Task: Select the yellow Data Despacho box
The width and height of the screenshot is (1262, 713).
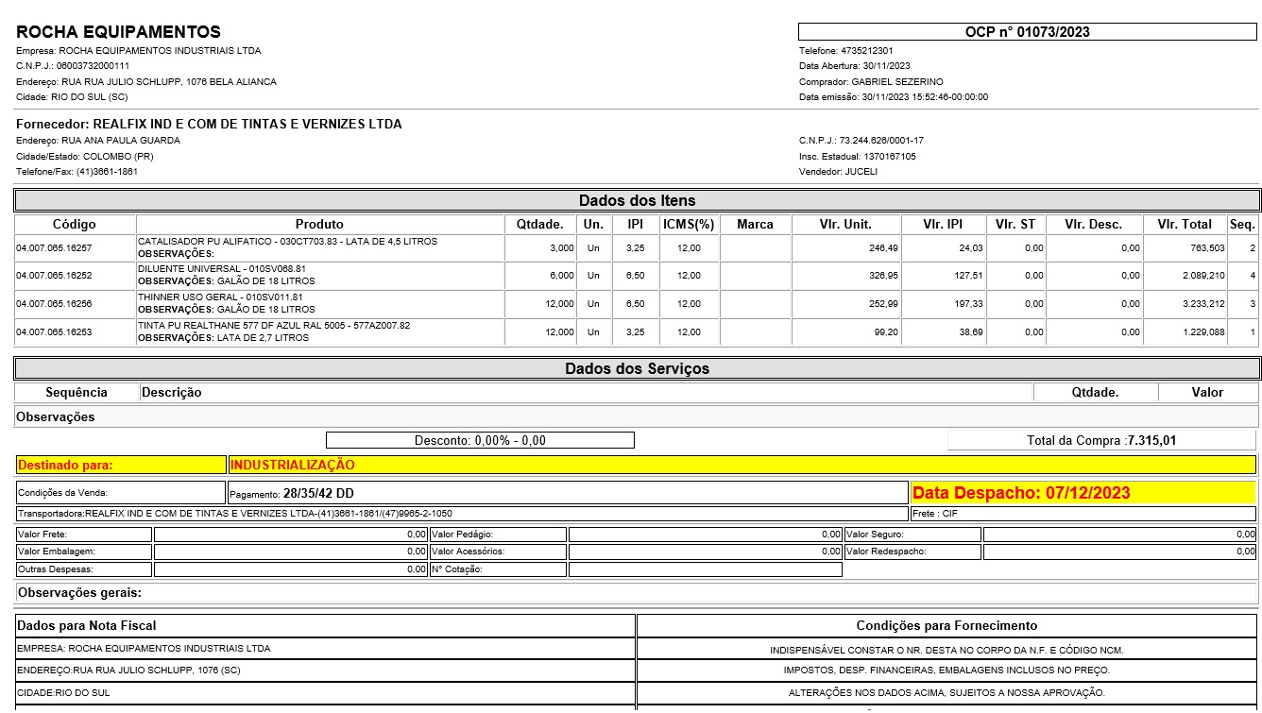Action: click(x=1083, y=493)
